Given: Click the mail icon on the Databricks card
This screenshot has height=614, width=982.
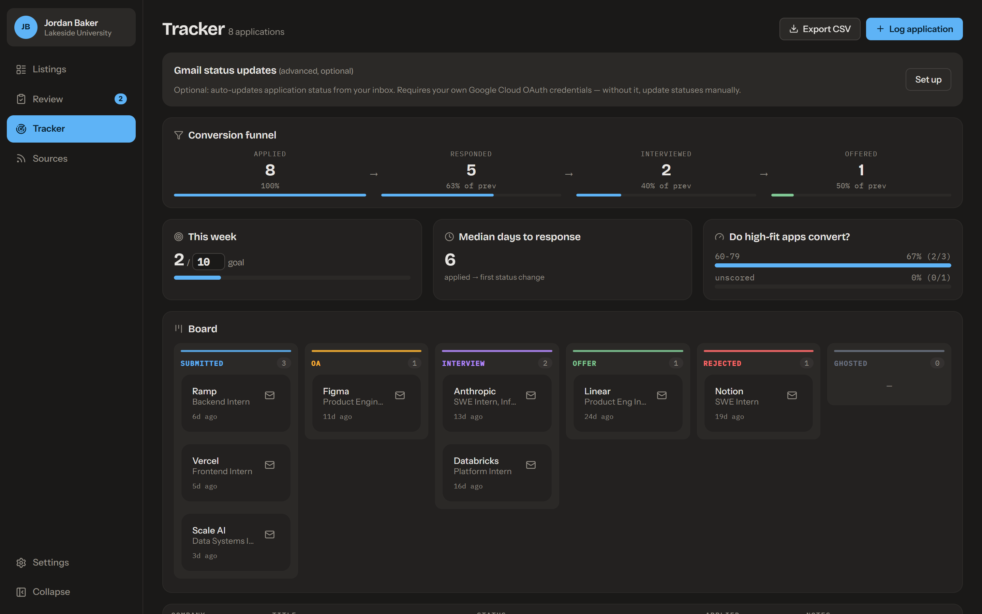Looking at the screenshot, I should [x=531, y=465].
